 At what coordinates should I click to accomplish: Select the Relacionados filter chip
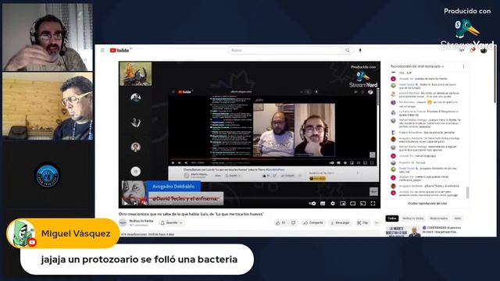(438, 219)
